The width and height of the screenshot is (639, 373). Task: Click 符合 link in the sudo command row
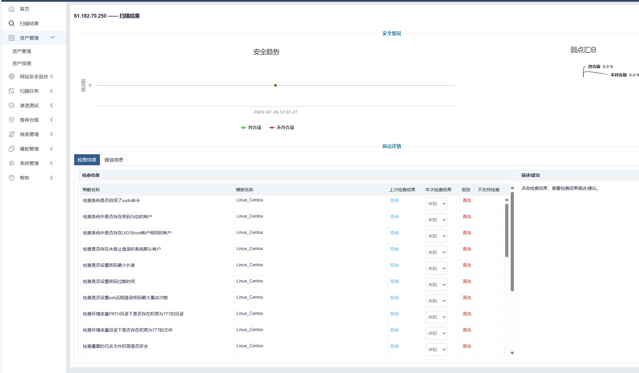[x=395, y=200]
